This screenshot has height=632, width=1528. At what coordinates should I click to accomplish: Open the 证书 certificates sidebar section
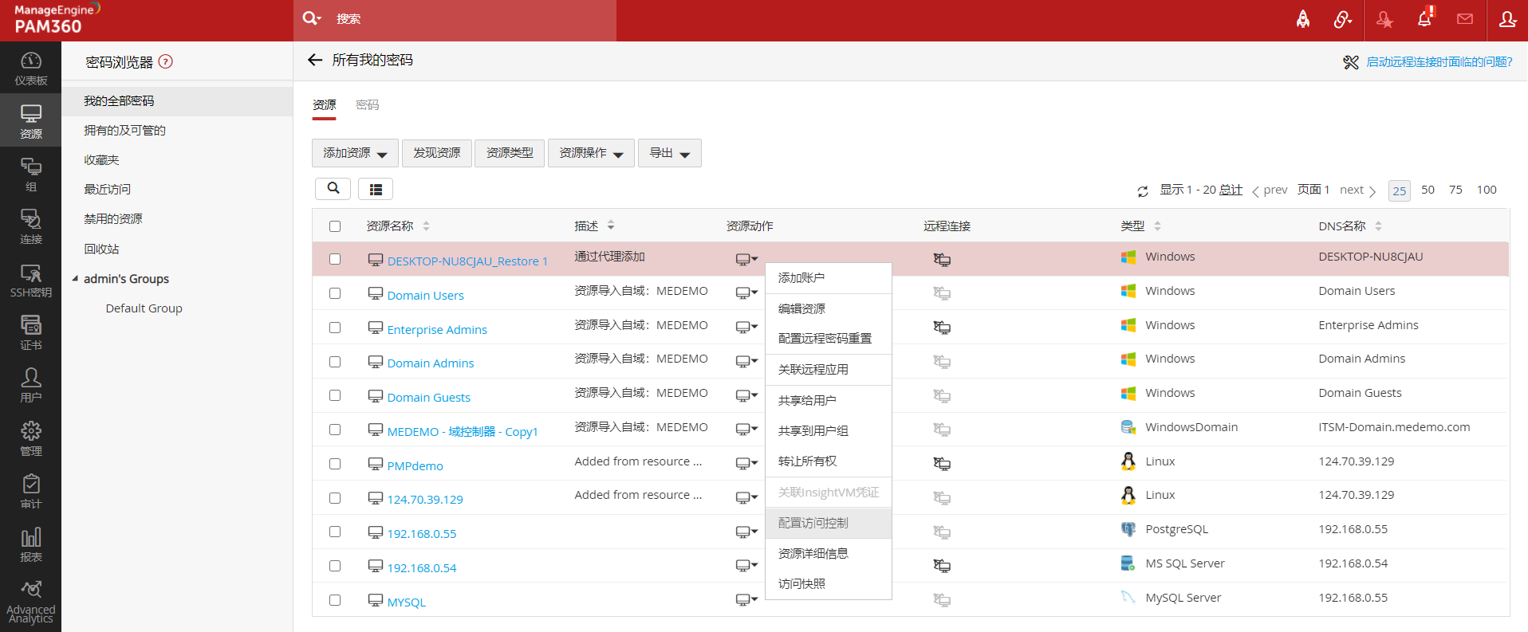pyautogui.click(x=30, y=333)
